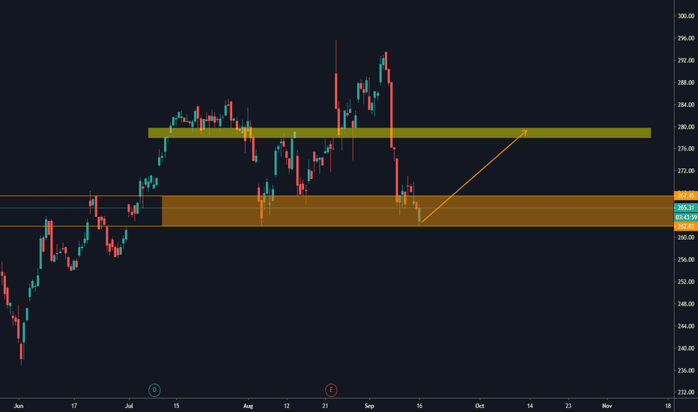Click the 236.00 price axis label
The width and height of the screenshot is (698, 412).
pyautogui.click(x=686, y=370)
